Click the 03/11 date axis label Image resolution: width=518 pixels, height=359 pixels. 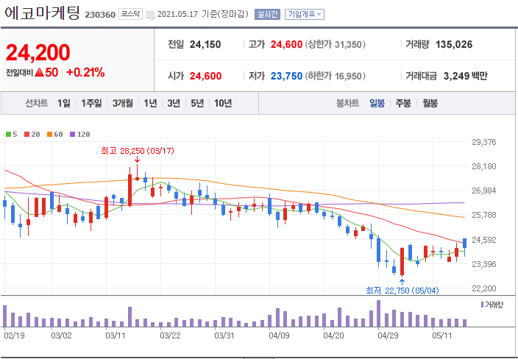point(116,336)
